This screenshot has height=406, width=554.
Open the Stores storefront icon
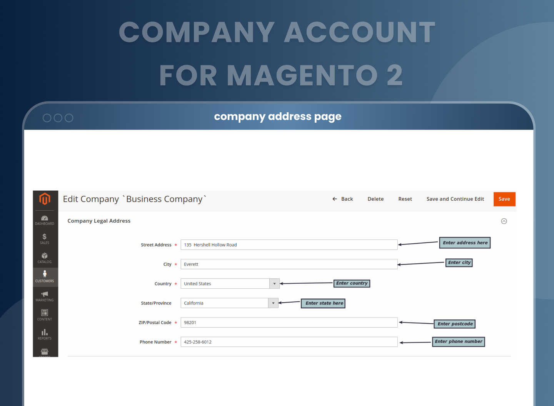pyautogui.click(x=45, y=352)
